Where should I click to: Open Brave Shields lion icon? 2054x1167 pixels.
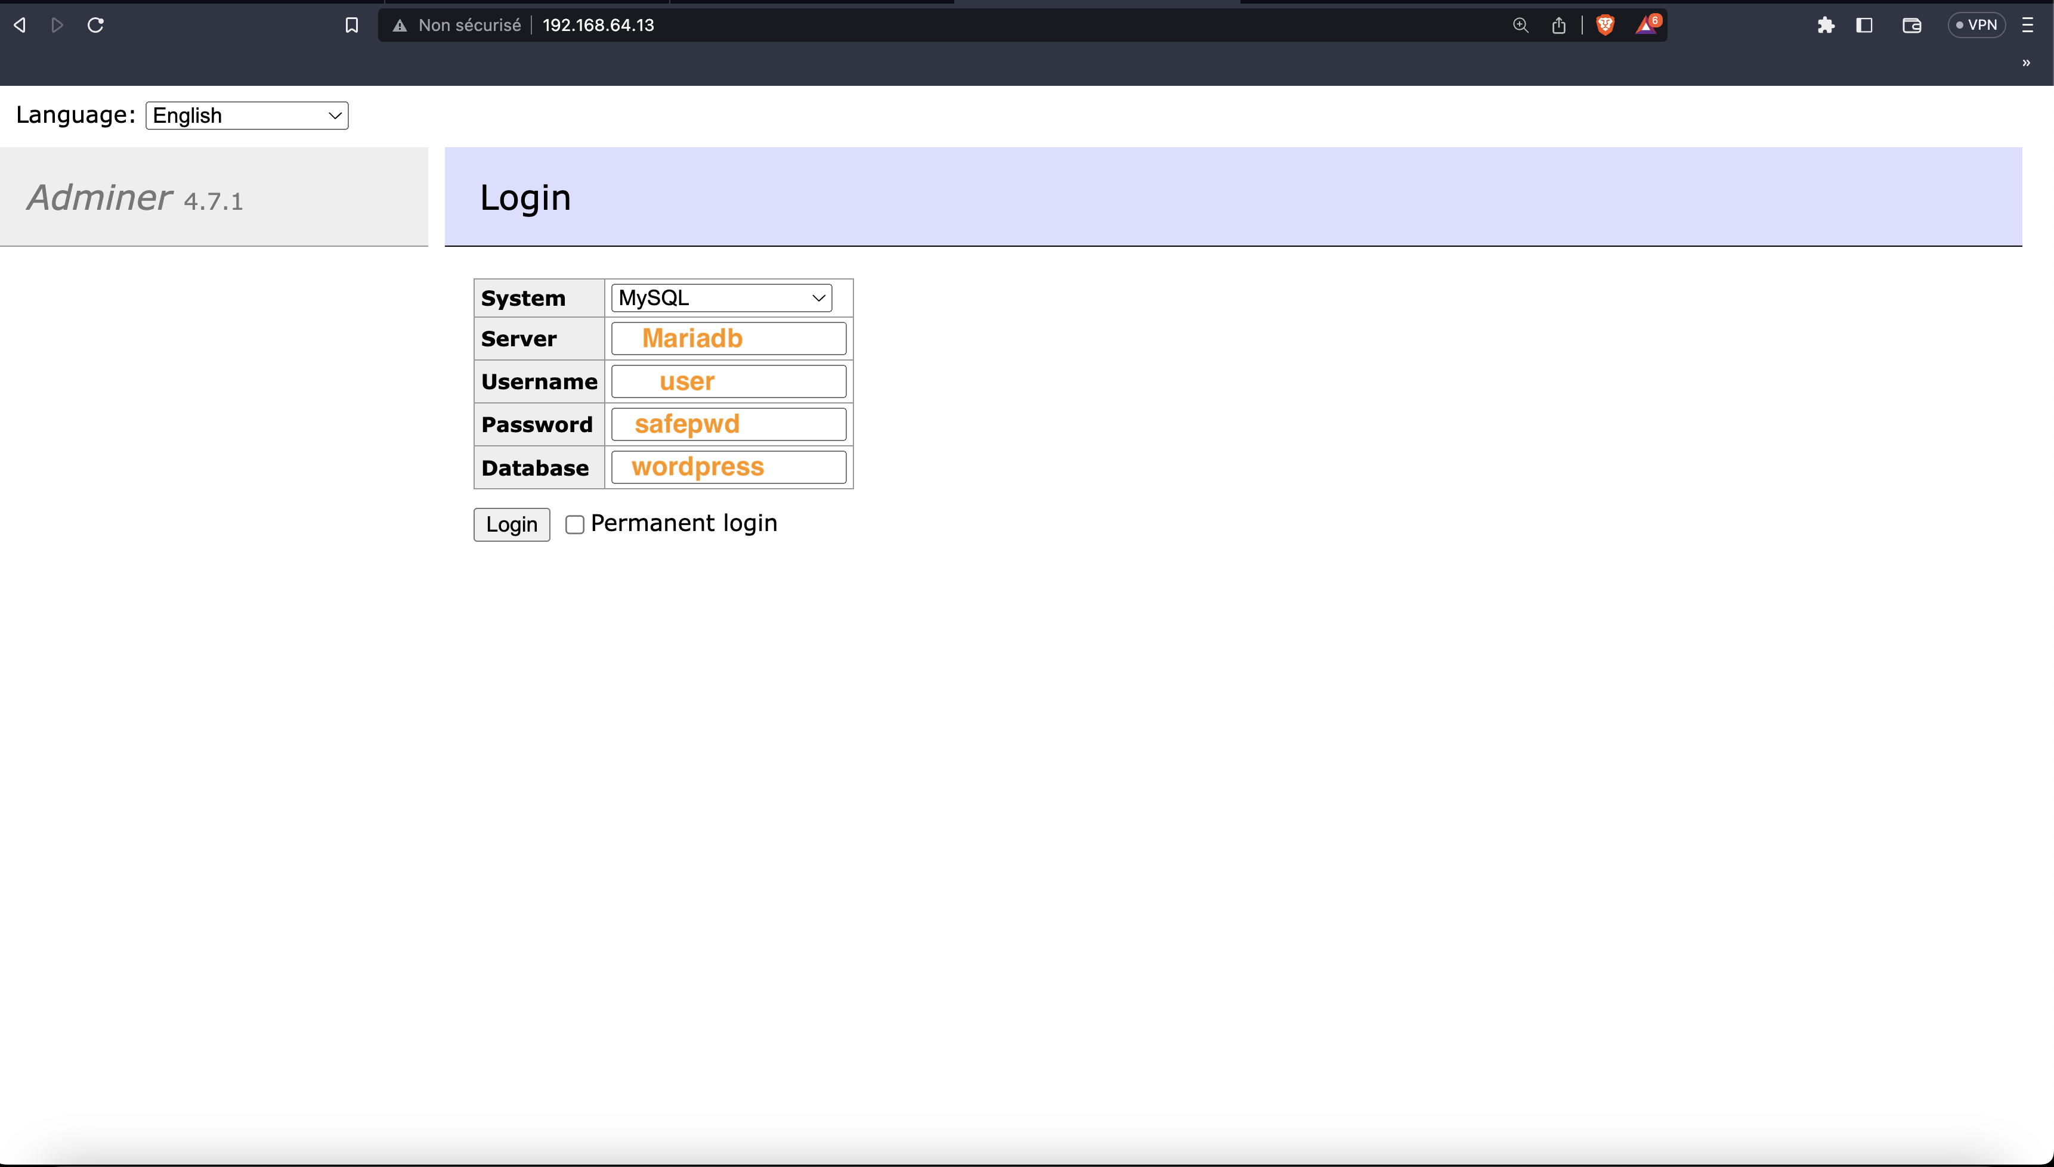pyautogui.click(x=1605, y=25)
